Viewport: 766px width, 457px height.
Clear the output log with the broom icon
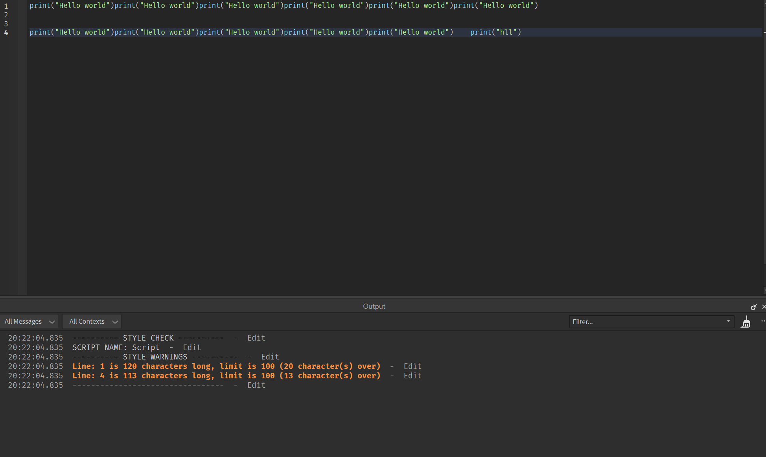coord(746,321)
